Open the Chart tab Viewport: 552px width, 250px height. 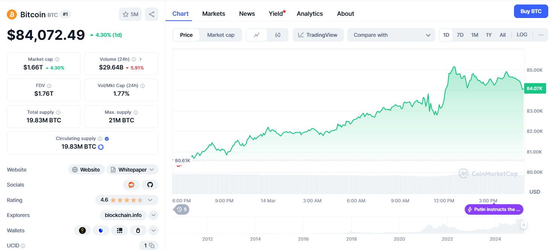pos(180,14)
